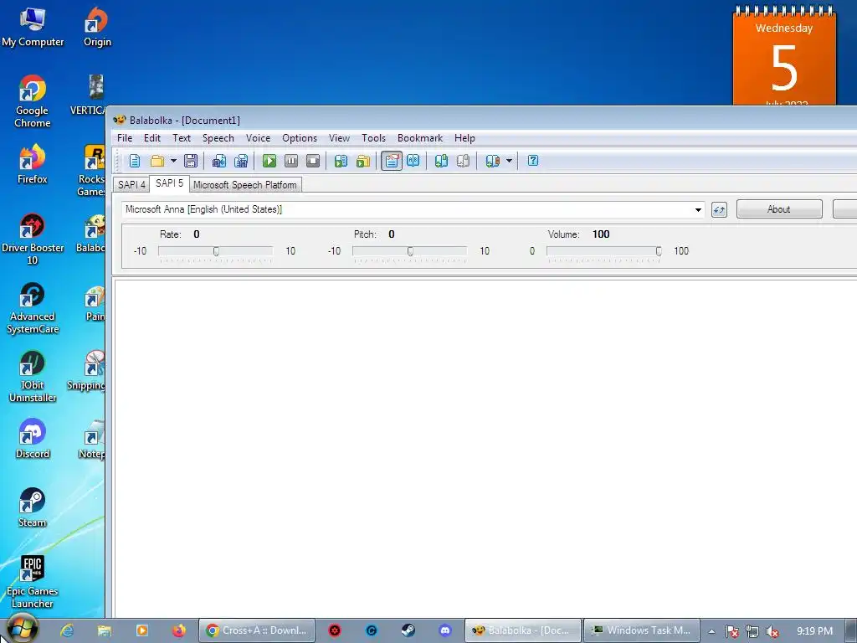Click the bookmarks book icon before Help
857x643 pixels.
pyautogui.click(x=492, y=161)
